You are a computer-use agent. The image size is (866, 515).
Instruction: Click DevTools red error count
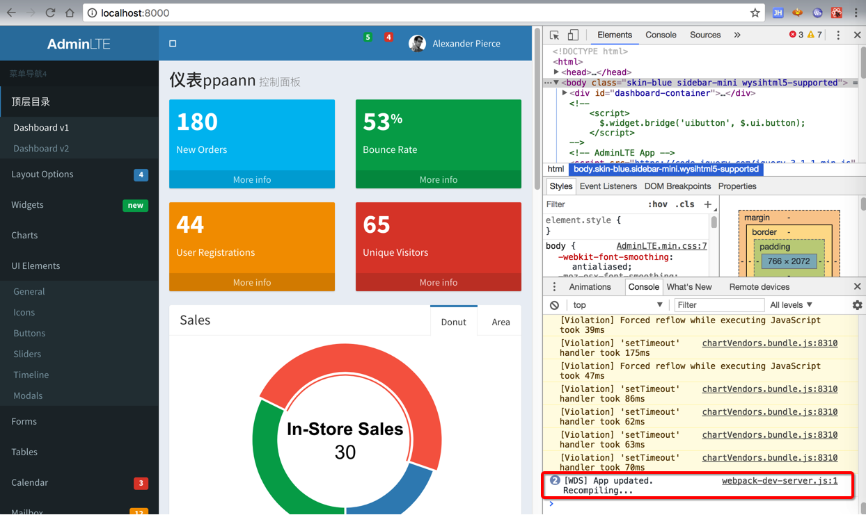pos(796,35)
